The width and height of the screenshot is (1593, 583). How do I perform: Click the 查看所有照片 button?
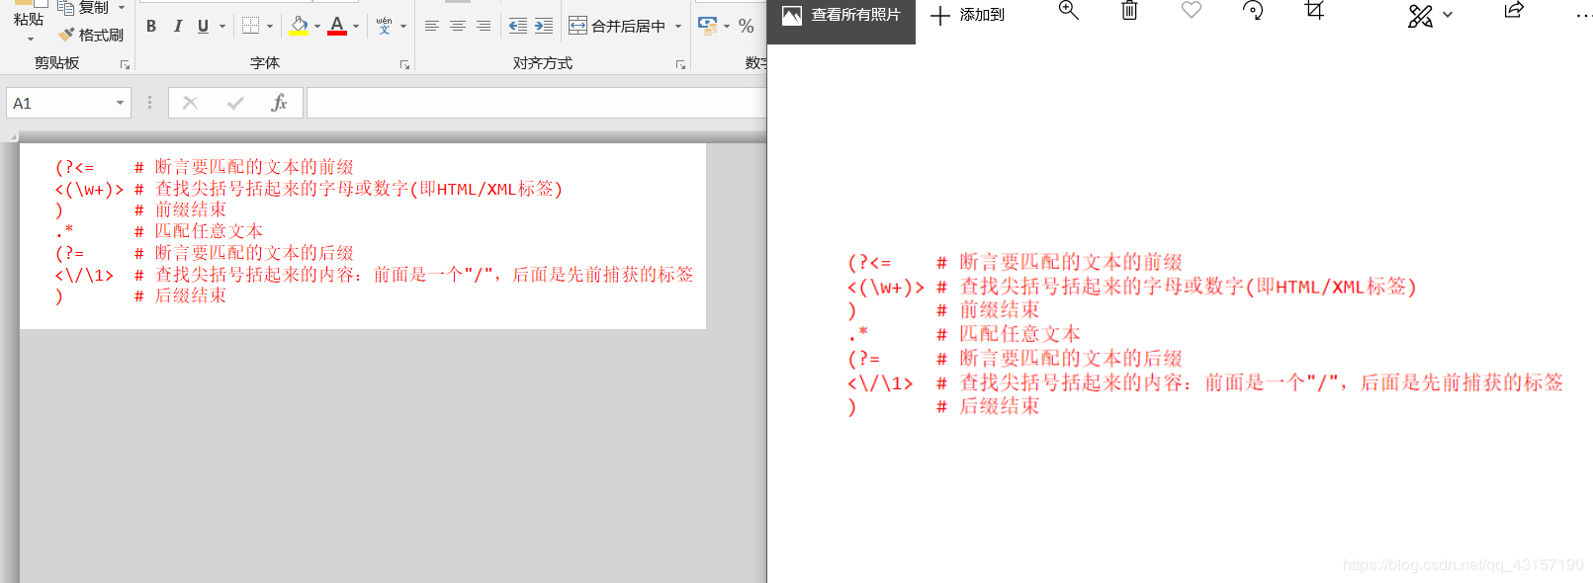click(x=841, y=15)
